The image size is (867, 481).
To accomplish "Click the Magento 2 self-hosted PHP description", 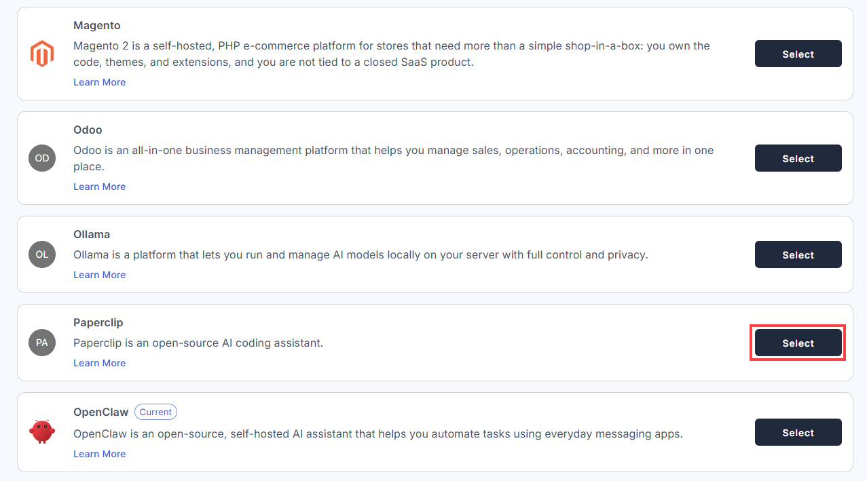I will pos(392,54).
